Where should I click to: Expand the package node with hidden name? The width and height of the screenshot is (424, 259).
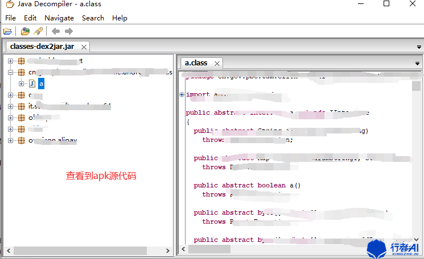click(10, 129)
